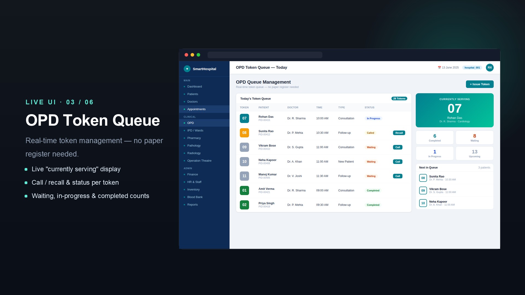Open the RX user avatar
Screen dimensions: 525x295
(489, 67)
